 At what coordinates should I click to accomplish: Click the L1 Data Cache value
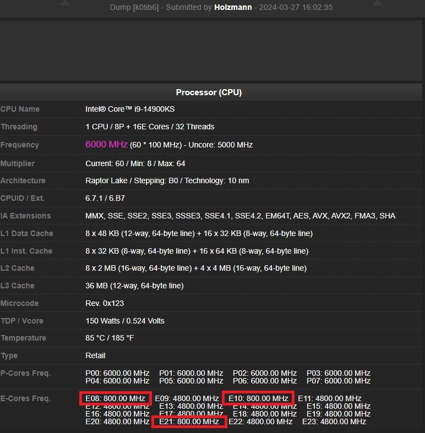coord(199,233)
